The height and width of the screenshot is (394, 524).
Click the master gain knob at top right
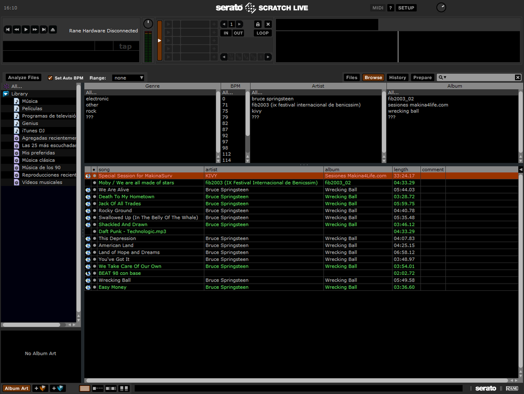point(441,8)
